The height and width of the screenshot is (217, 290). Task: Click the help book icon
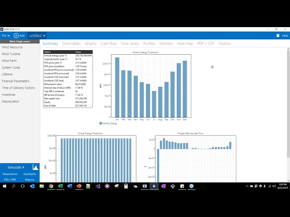tap(278, 36)
